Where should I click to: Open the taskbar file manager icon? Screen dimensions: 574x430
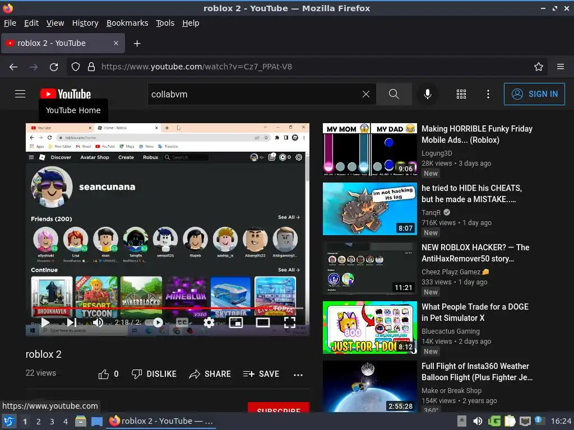pyautogui.click(x=81, y=421)
